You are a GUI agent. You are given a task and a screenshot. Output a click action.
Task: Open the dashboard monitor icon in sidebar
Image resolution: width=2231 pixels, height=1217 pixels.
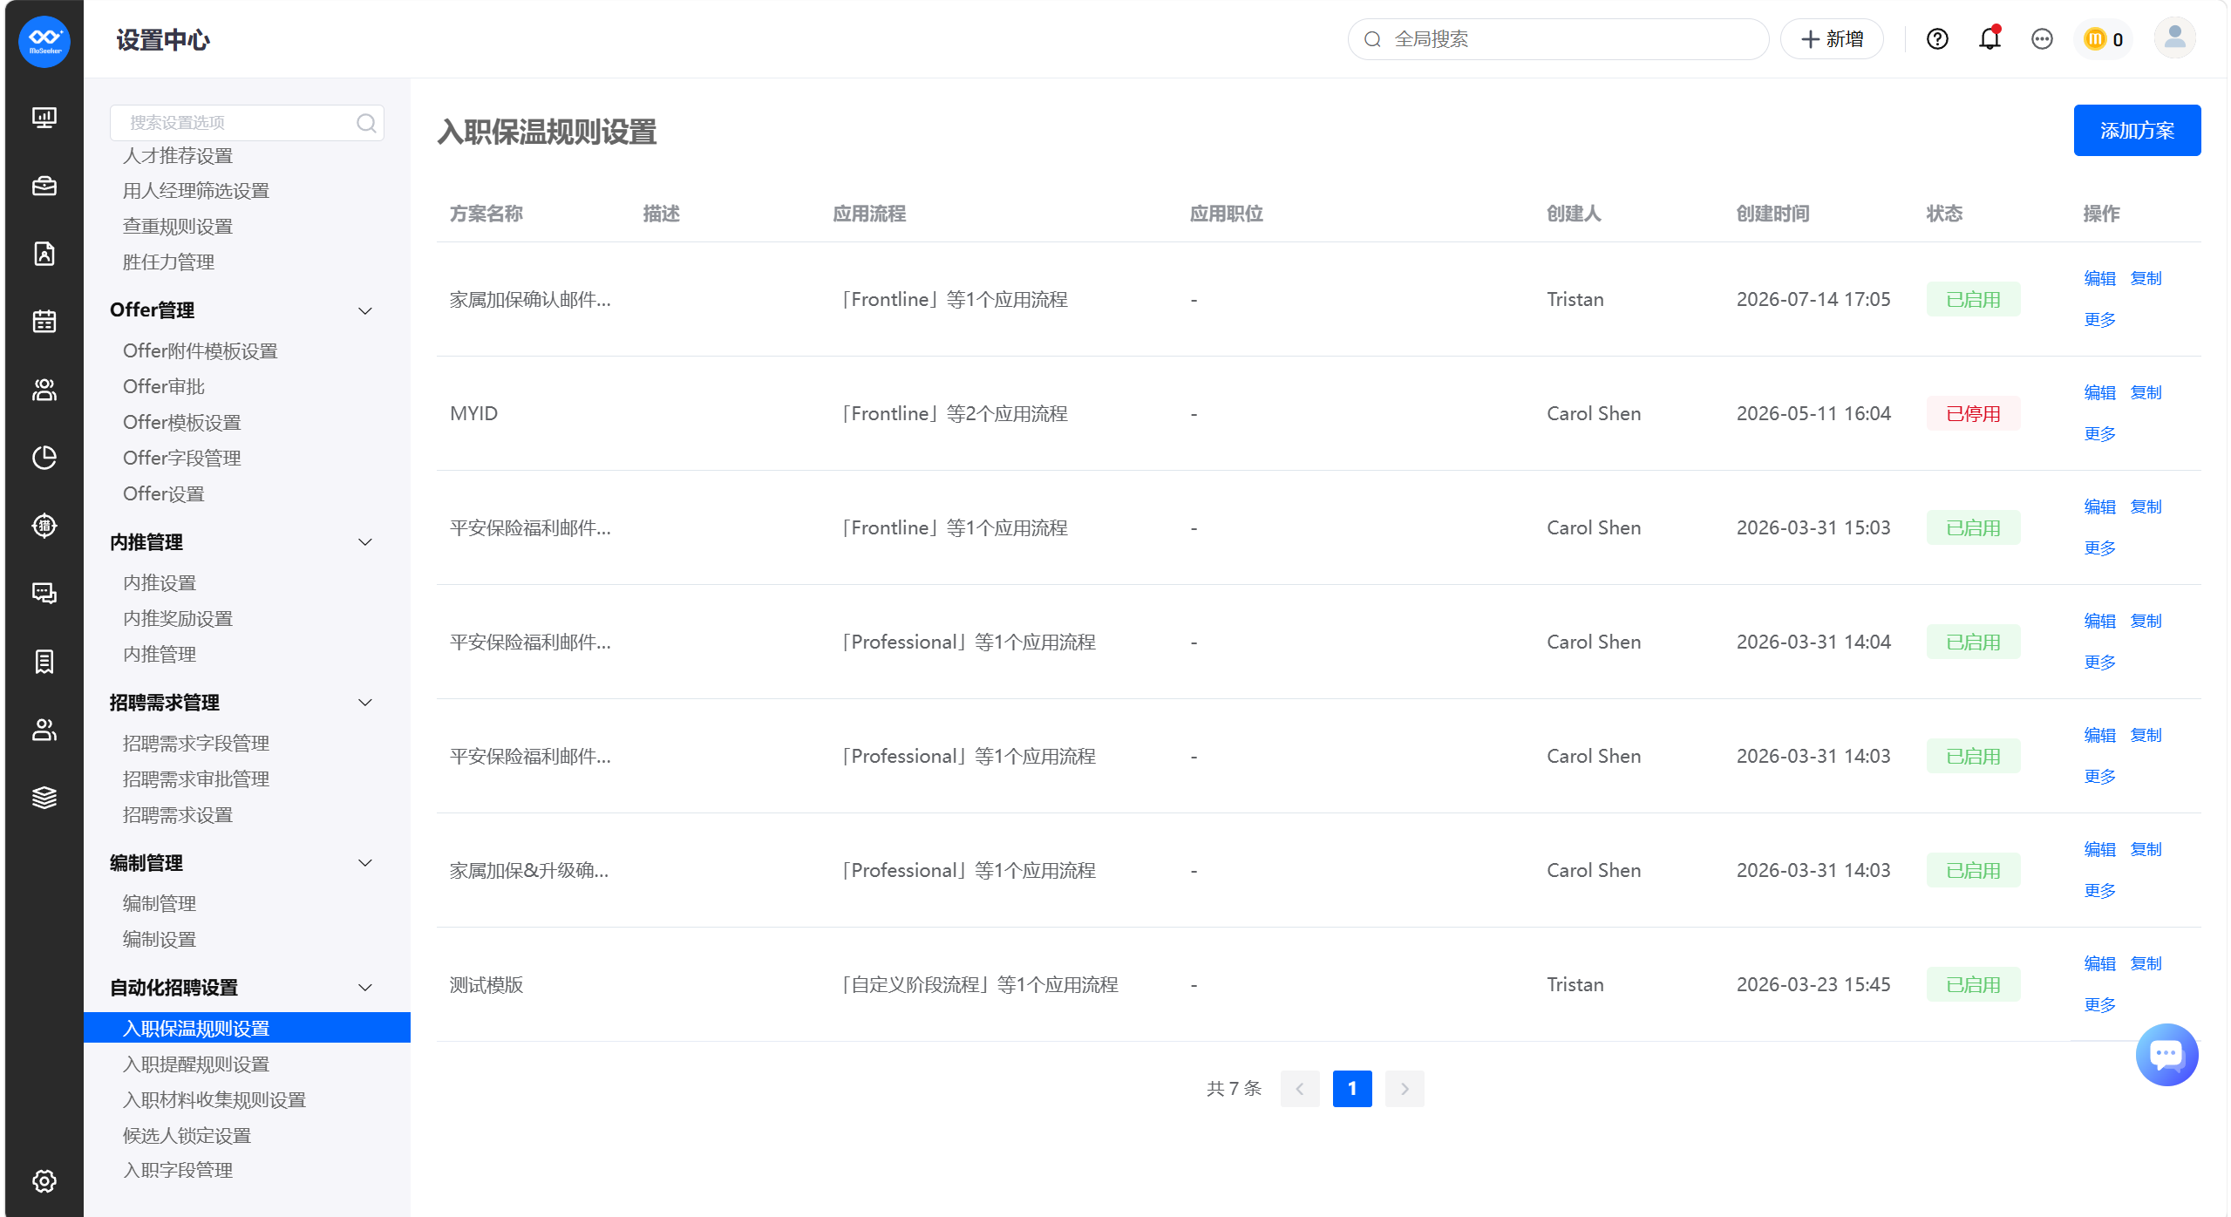coord(44,118)
